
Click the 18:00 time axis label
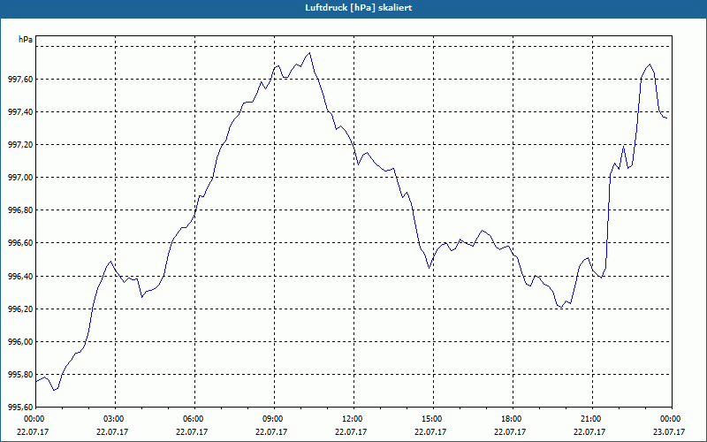pos(513,418)
